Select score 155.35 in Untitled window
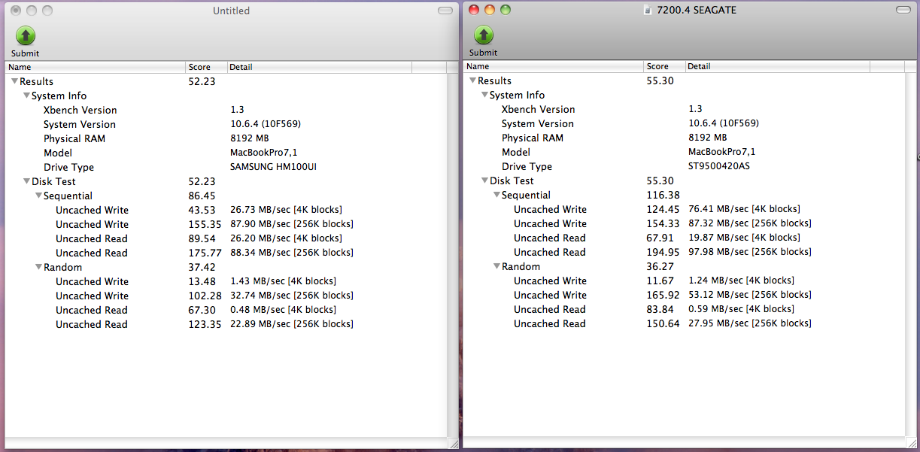 [205, 224]
